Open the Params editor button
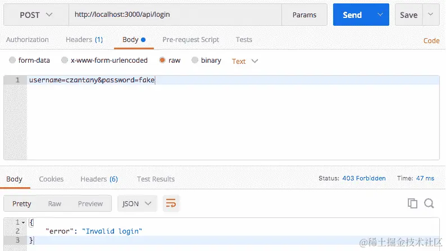This screenshot has height=251, width=446. click(x=304, y=15)
